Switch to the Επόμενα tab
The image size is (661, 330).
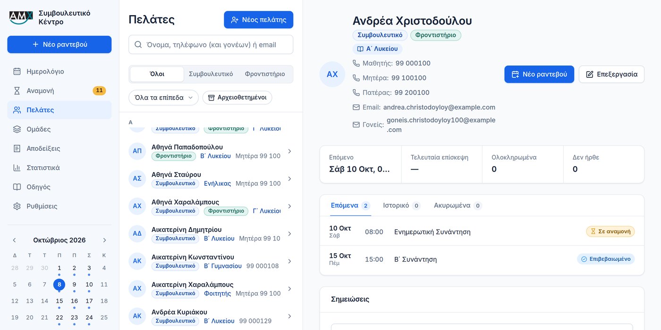coord(350,206)
